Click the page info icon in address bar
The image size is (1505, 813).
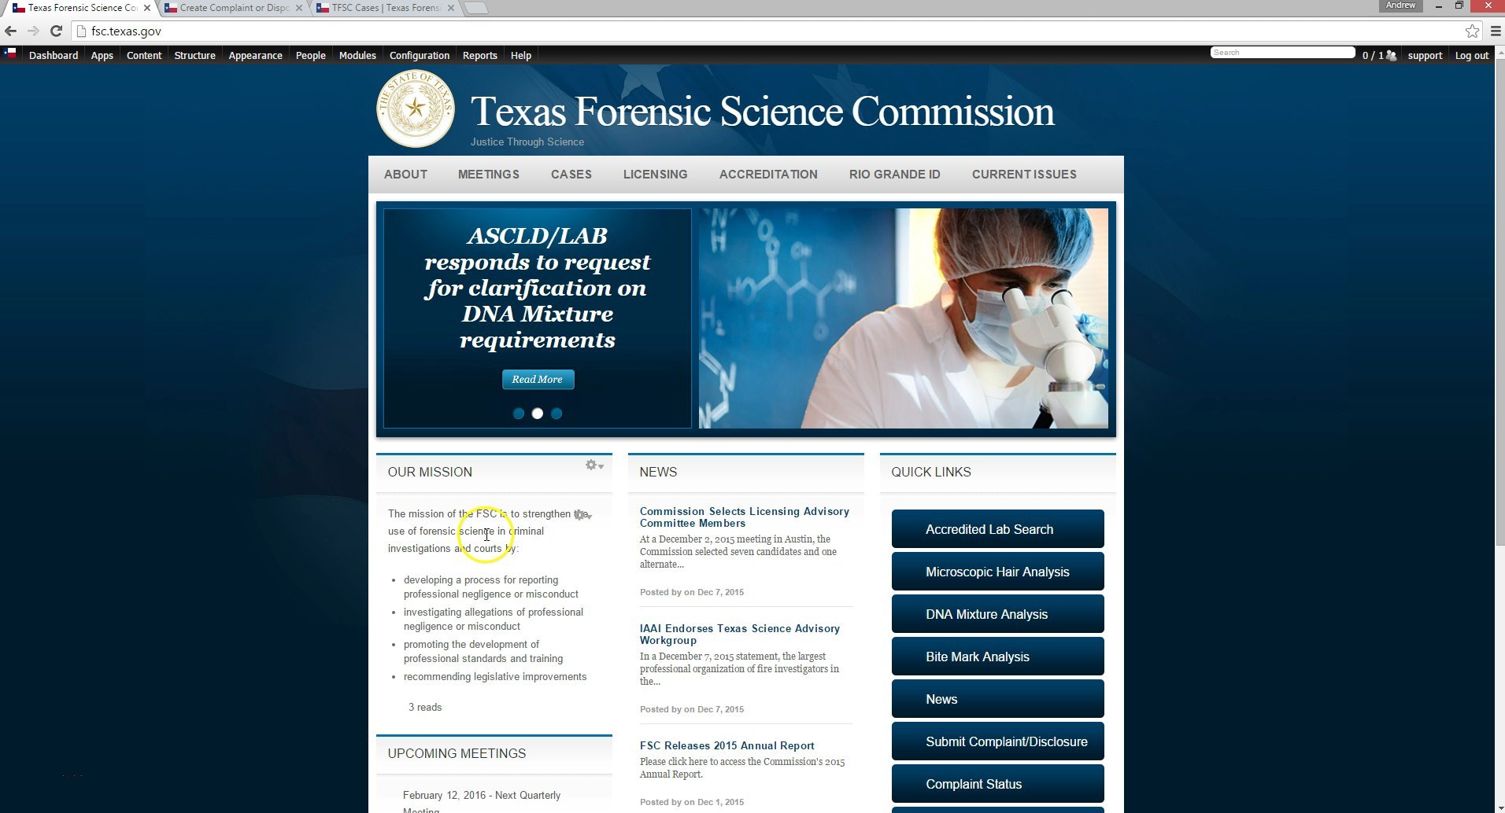click(x=81, y=31)
